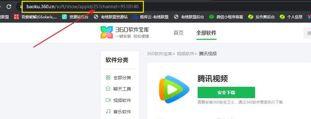
Task: Click the 软件分类 sidebar header
Action: coord(117,60)
